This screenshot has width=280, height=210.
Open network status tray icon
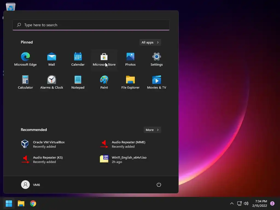click(240, 203)
